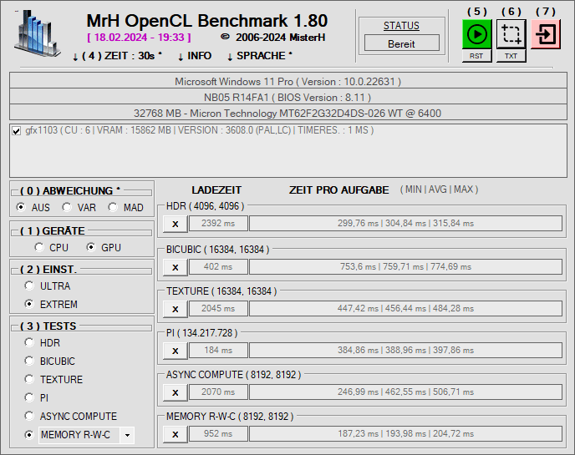This screenshot has height=455, width=575.
Task: Click the BICUBIC timing results 753,6 ms field
Action: (405, 267)
